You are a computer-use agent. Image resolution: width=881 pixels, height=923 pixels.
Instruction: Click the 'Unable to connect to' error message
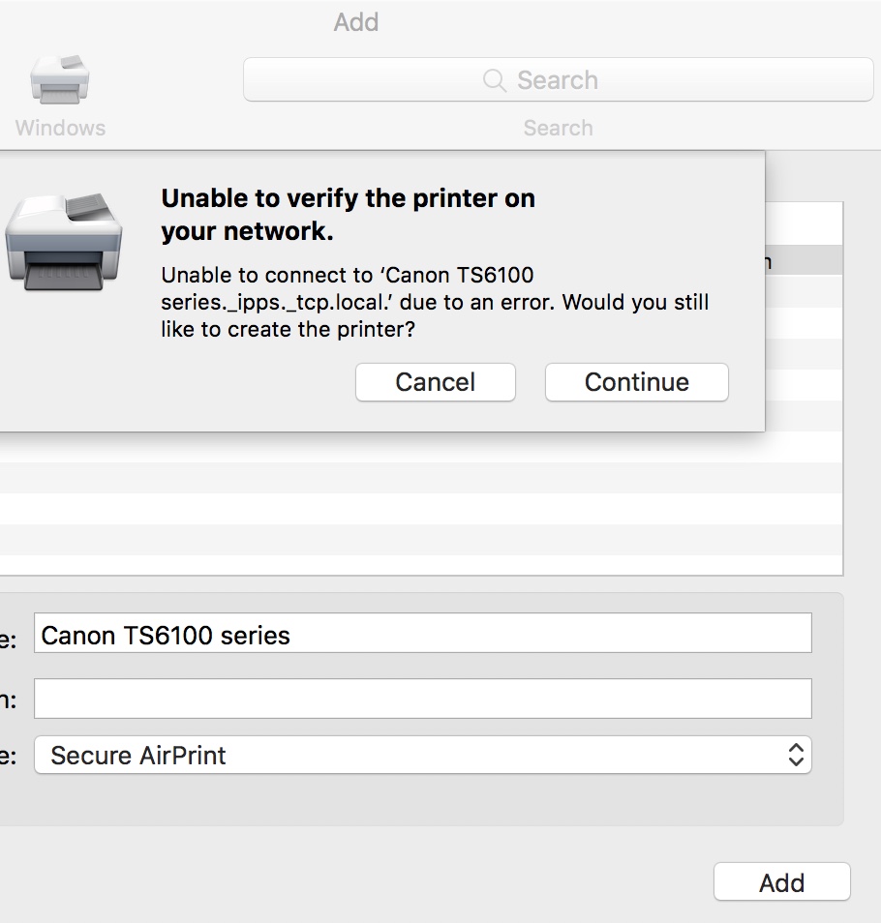tap(435, 302)
